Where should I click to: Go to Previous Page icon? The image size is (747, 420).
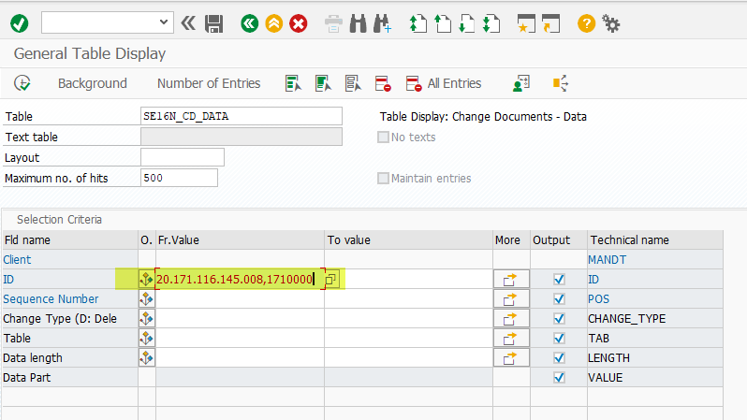pyautogui.click(x=443, y=23)
